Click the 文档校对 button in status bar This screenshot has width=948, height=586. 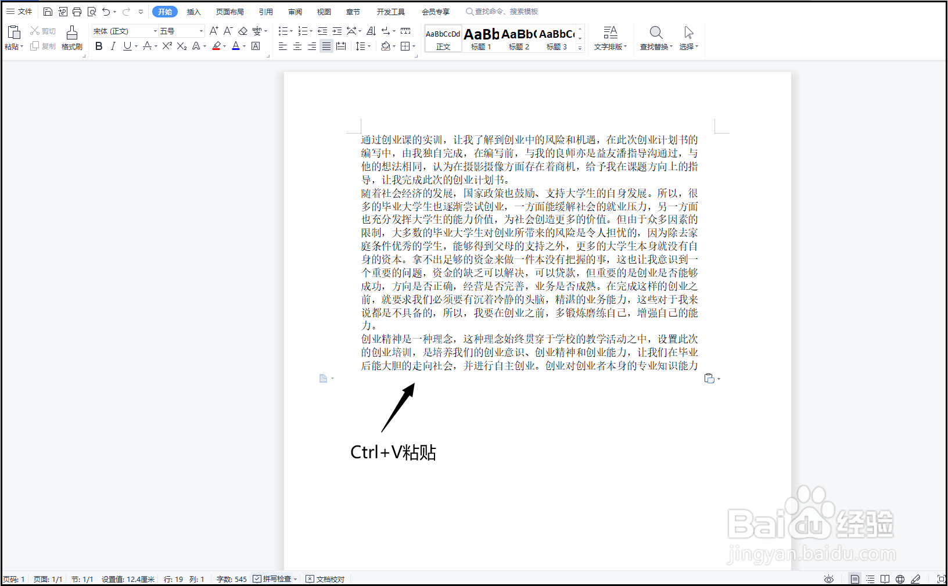coord(328,578)
